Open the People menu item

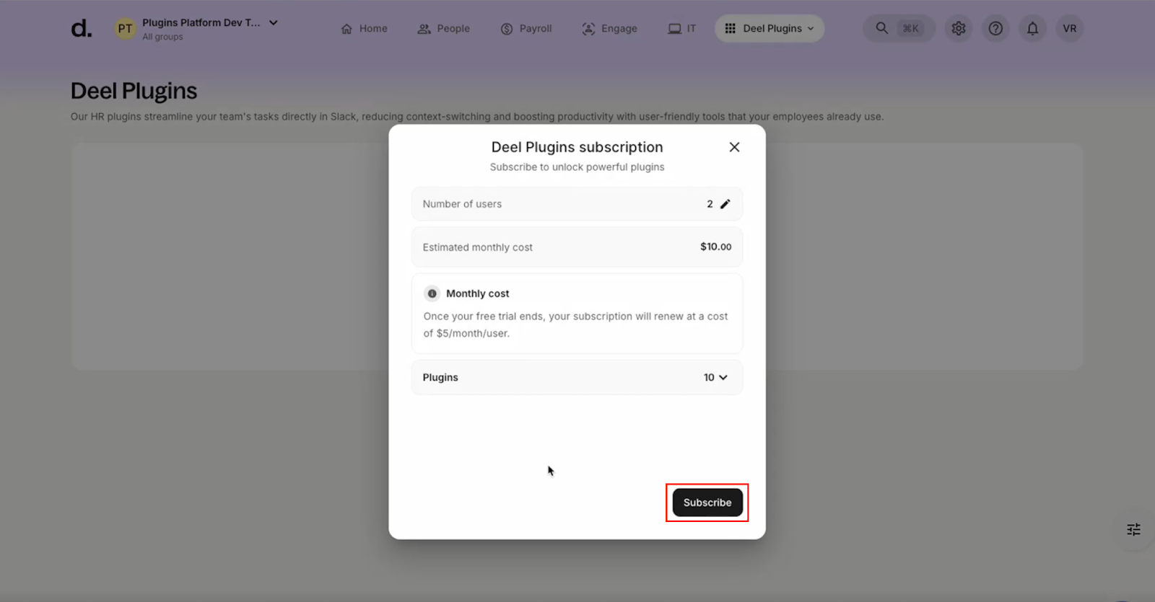click(443, 29)
